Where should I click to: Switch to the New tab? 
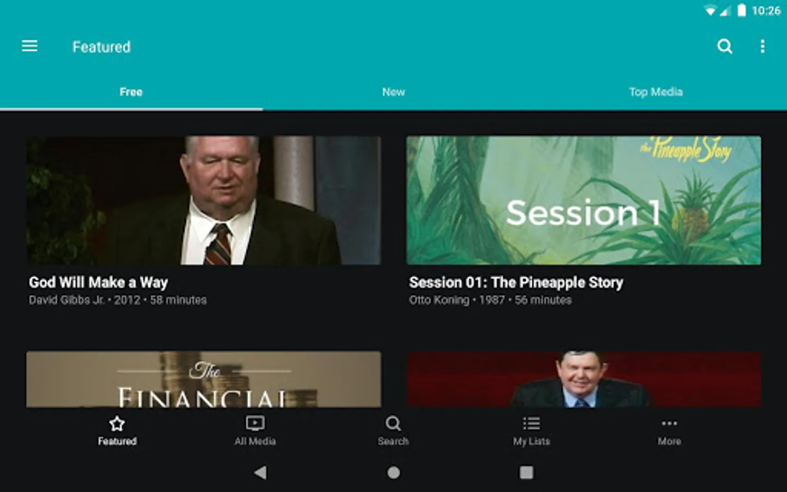coord(393,92)
